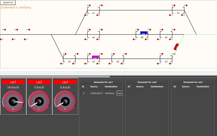Cancel demand 4 for car1
This screenshot has width=217, height=136.
click(120, 93)
